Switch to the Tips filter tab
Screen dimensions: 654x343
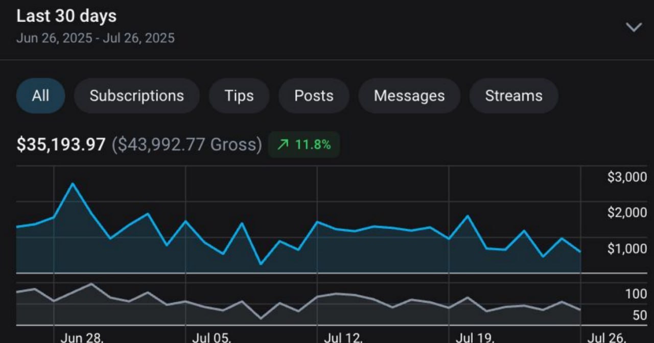click(239, 95)
